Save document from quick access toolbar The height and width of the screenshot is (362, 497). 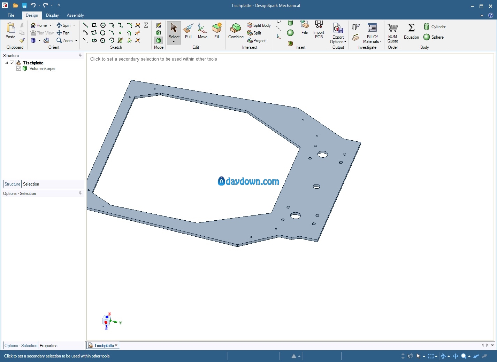[24, 5]
